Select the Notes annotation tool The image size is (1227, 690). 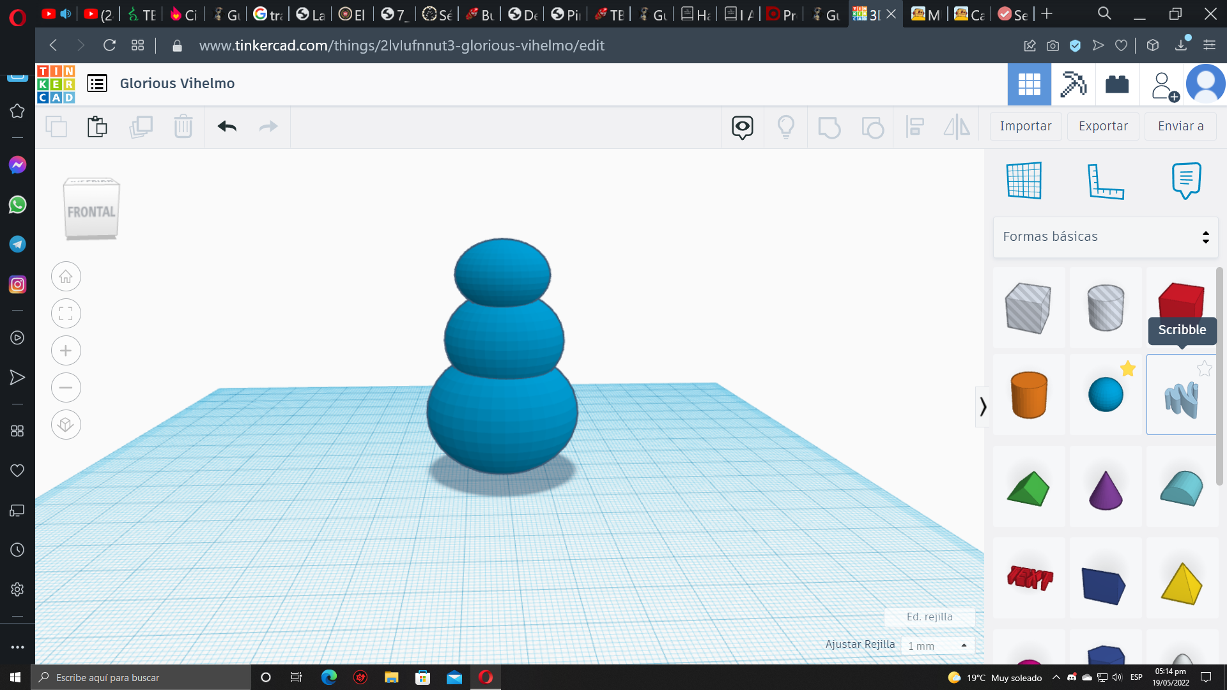pos(1187,181)
